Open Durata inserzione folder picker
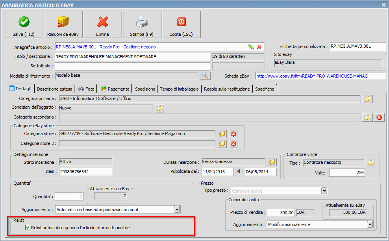The width and height of the screenshot is (389, 241). point(272,162)
